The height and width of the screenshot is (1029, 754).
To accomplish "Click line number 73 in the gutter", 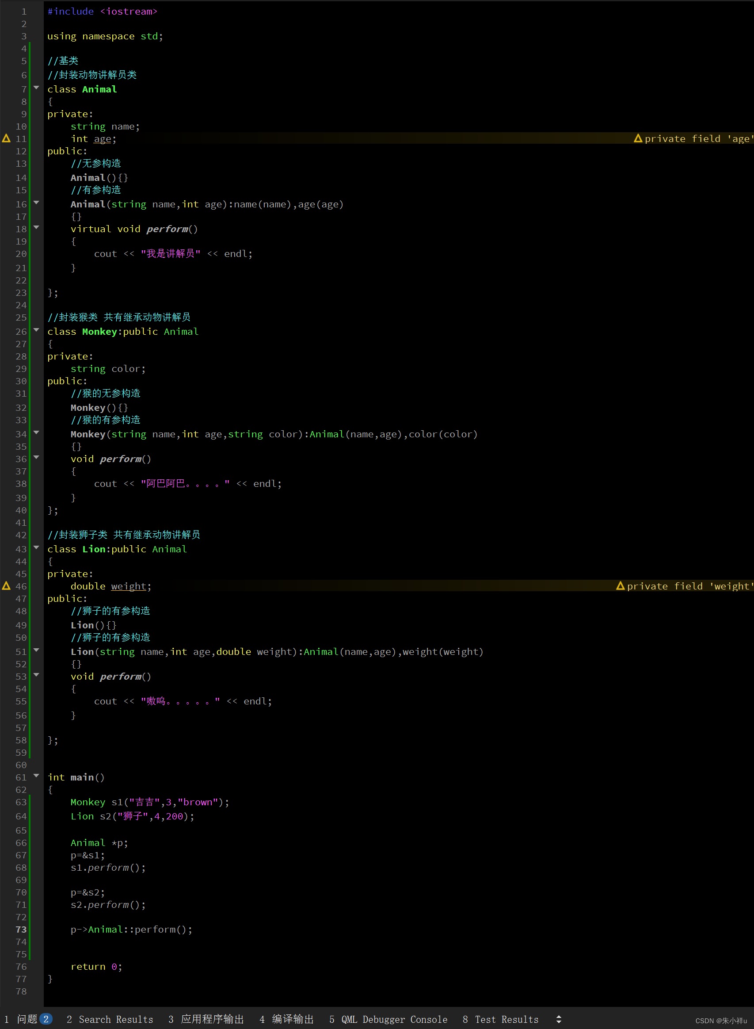I will point(20,930).
